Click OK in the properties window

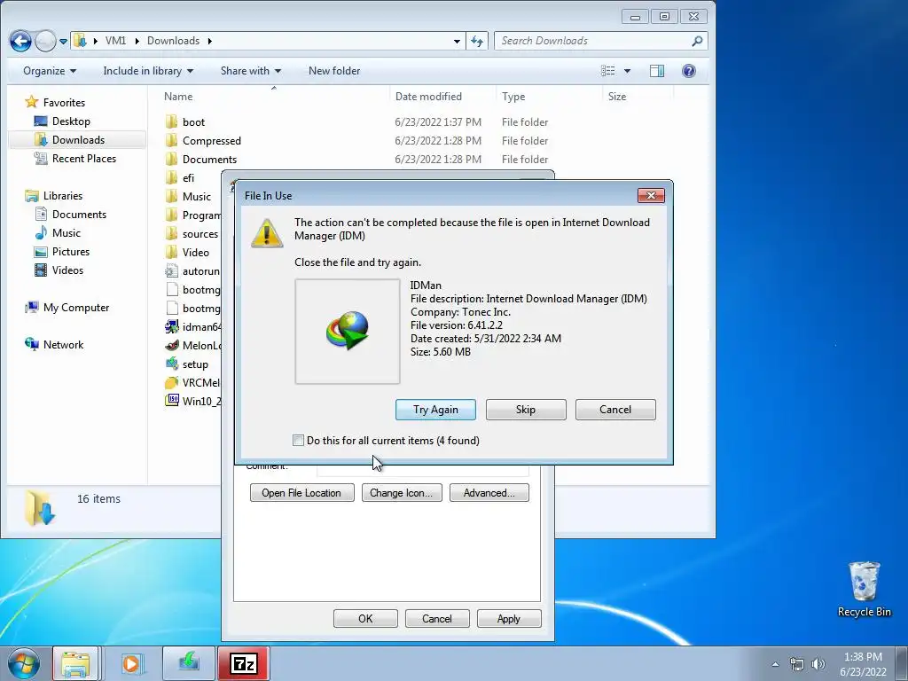[x=365, y=618]
